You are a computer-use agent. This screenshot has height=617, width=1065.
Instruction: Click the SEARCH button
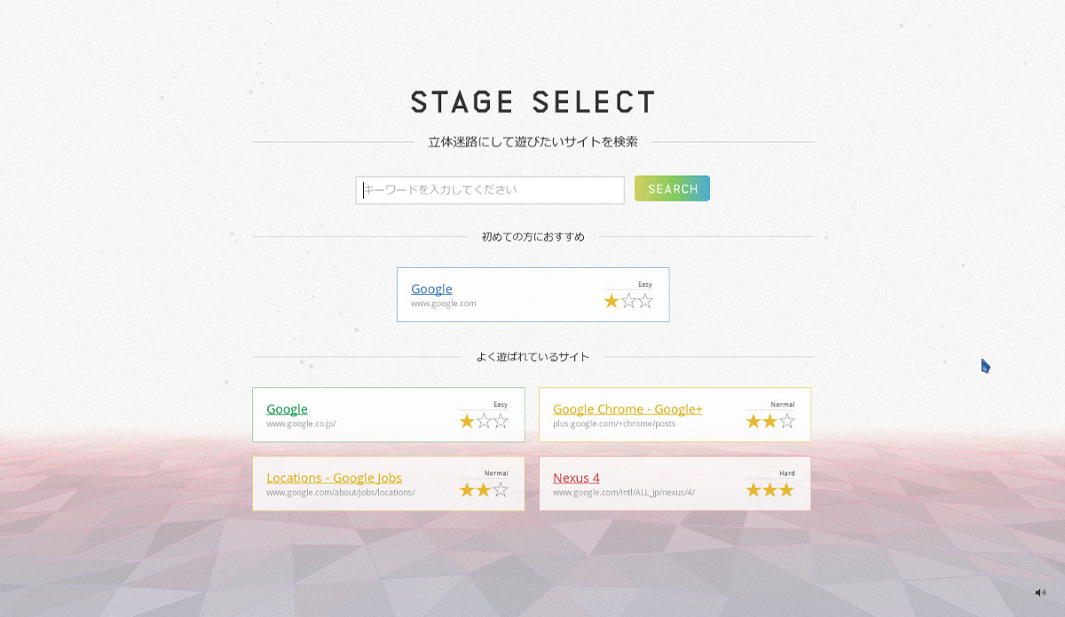tap(672, 188)
